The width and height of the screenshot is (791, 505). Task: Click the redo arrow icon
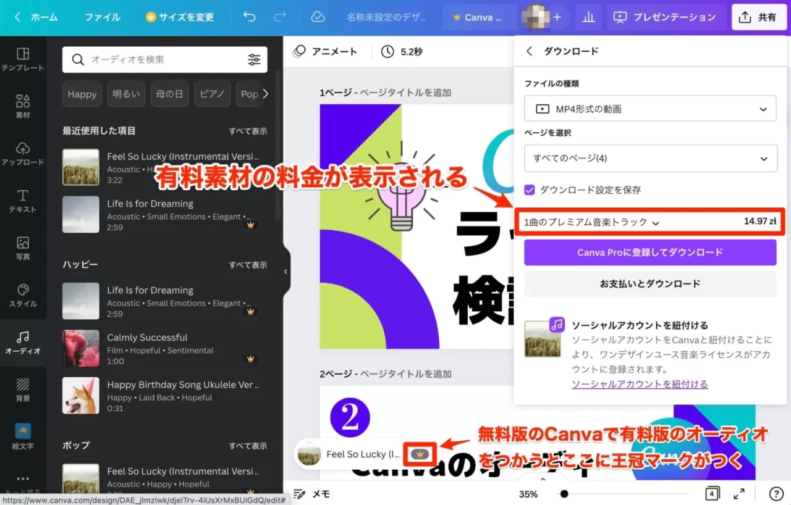coord(280,17)
